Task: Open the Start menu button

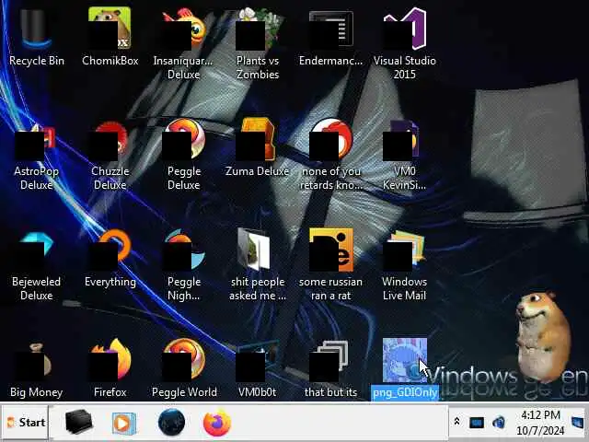Action: [x=26, y=423]
